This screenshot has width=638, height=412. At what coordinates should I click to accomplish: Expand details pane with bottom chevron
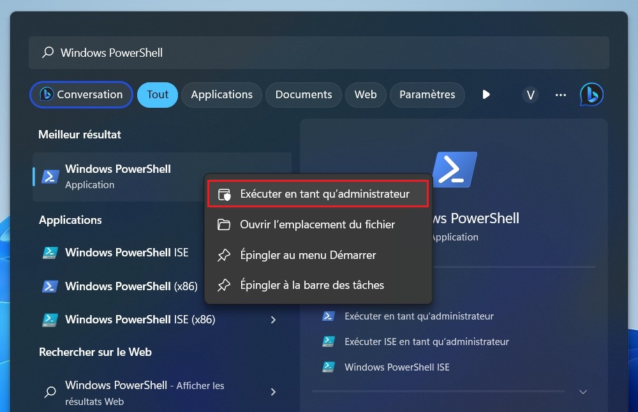click(x=583, y=392)
